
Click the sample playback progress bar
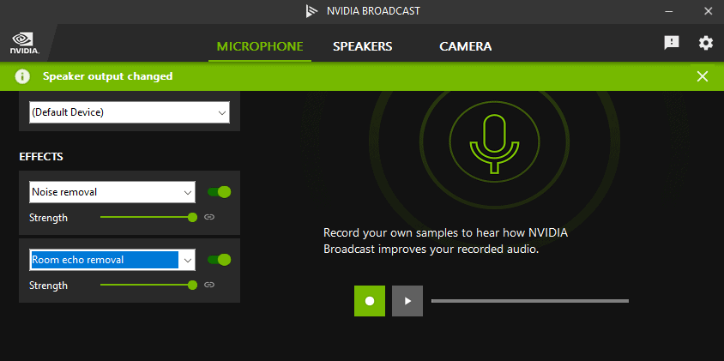pyautogui.click(x=530, y=301)
